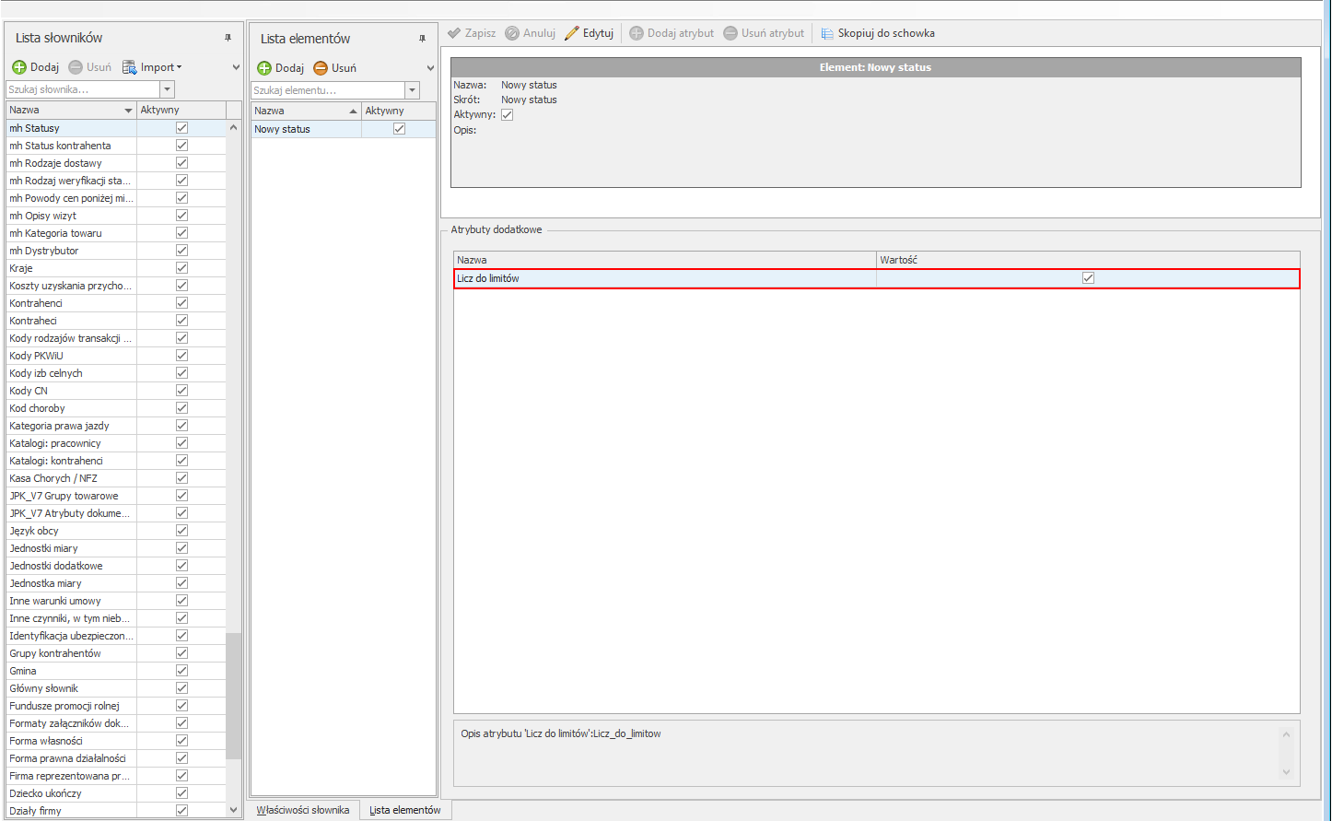Click the Skopiuj do schowka icon
The image size is (1332, 821).
(827, 33)
